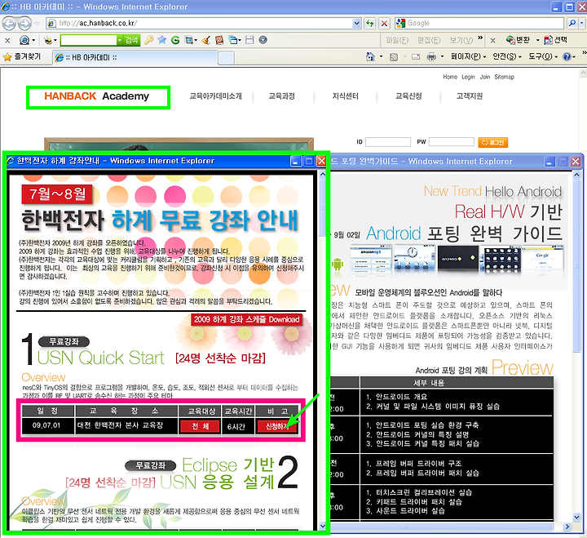Click the blue help question mark icon
This screenshot has height=538, width=587.
[567, 57]
